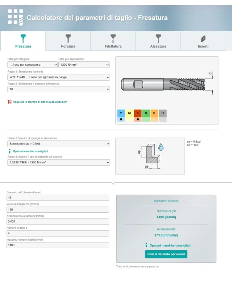232x289 pixels.
Task: Click the Fresatura milling cutter icon
Action: click(23, 38)
